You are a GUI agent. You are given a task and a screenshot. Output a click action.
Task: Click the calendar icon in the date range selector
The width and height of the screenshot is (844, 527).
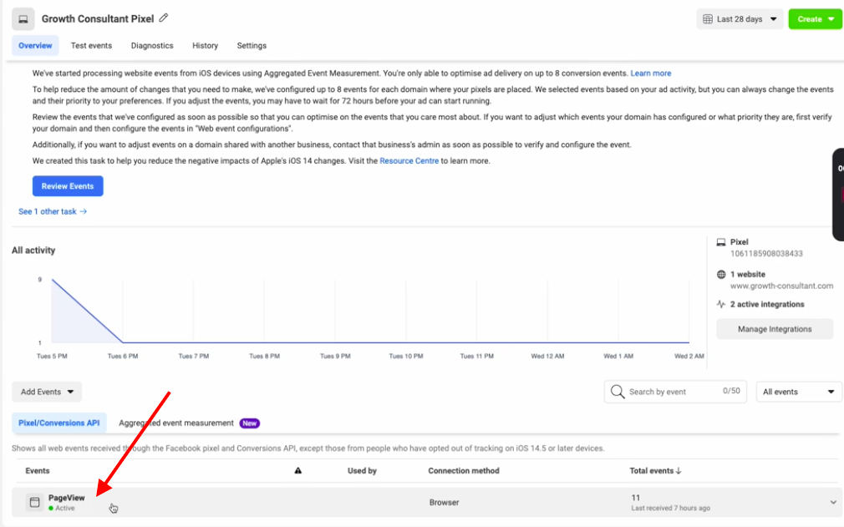708,19
